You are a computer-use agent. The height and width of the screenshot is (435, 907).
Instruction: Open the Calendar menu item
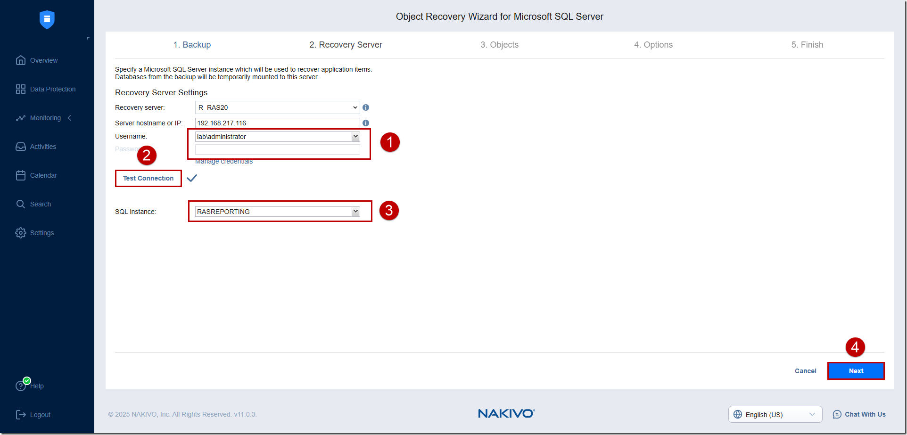click(x=43, y=175)
